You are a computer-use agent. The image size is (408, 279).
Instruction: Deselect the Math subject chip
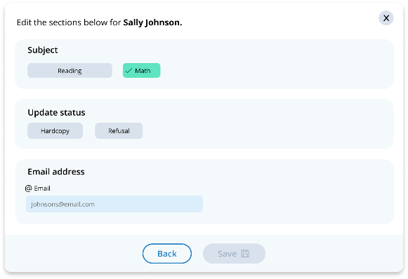[x=142, y=70]
